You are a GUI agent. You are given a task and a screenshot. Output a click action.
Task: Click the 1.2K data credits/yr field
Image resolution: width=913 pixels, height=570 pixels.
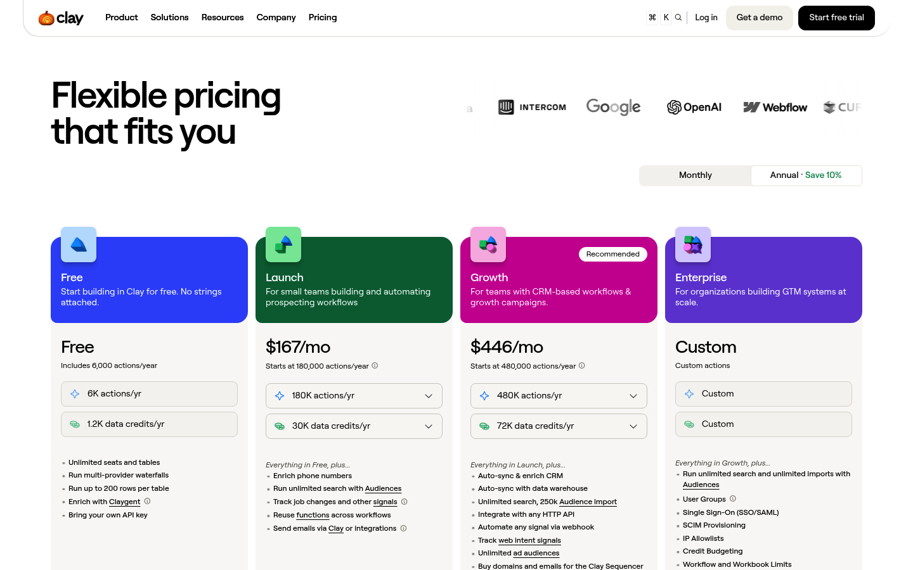point(149,424)
